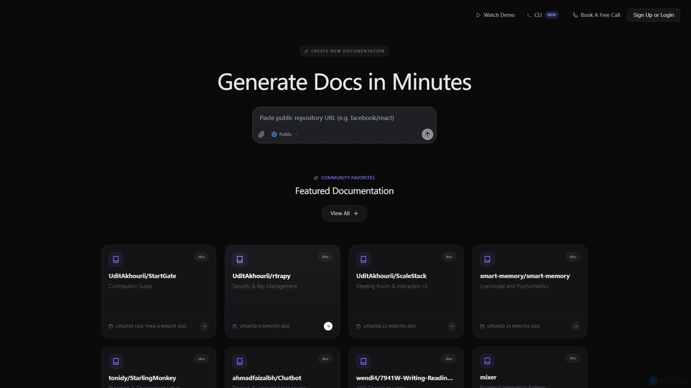
Task: Click the doc tag on Chatbot card
Action: [326, 359]
